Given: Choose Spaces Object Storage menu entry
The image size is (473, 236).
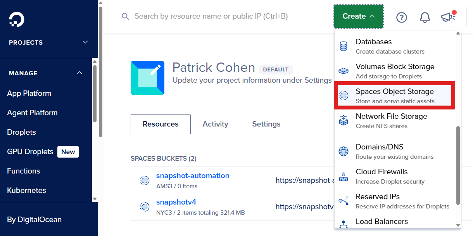Looking at the screenshot, I should 394,96.
